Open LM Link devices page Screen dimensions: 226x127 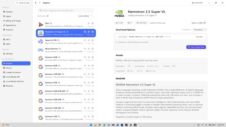coord(9,54)
